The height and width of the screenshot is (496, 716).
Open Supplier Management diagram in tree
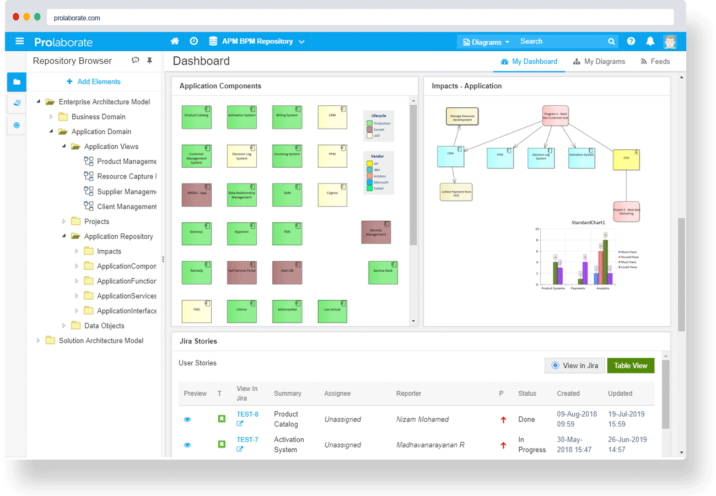121,192
